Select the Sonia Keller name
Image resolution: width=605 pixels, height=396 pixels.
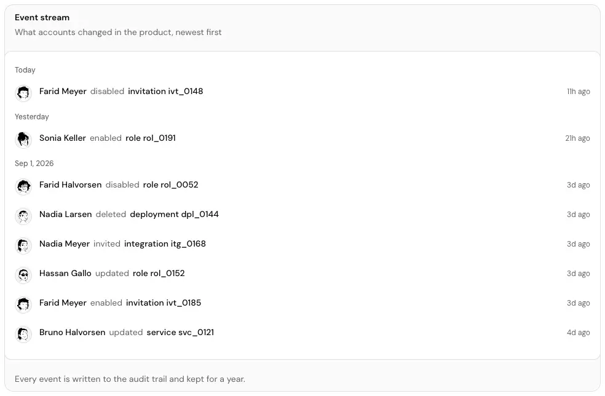[x=63, y=138]
